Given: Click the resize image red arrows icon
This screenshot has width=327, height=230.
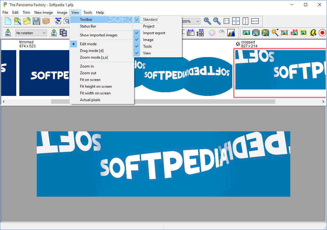Looking at the screenshot, I should [x=294, y=33].
